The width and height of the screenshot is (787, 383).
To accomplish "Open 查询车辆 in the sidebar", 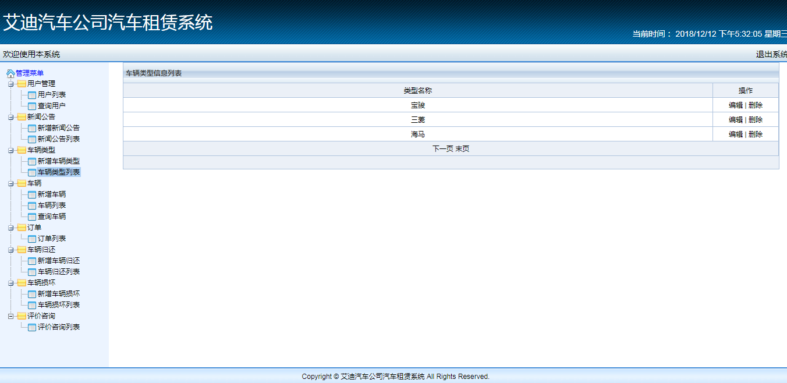I will click(52, 217).
